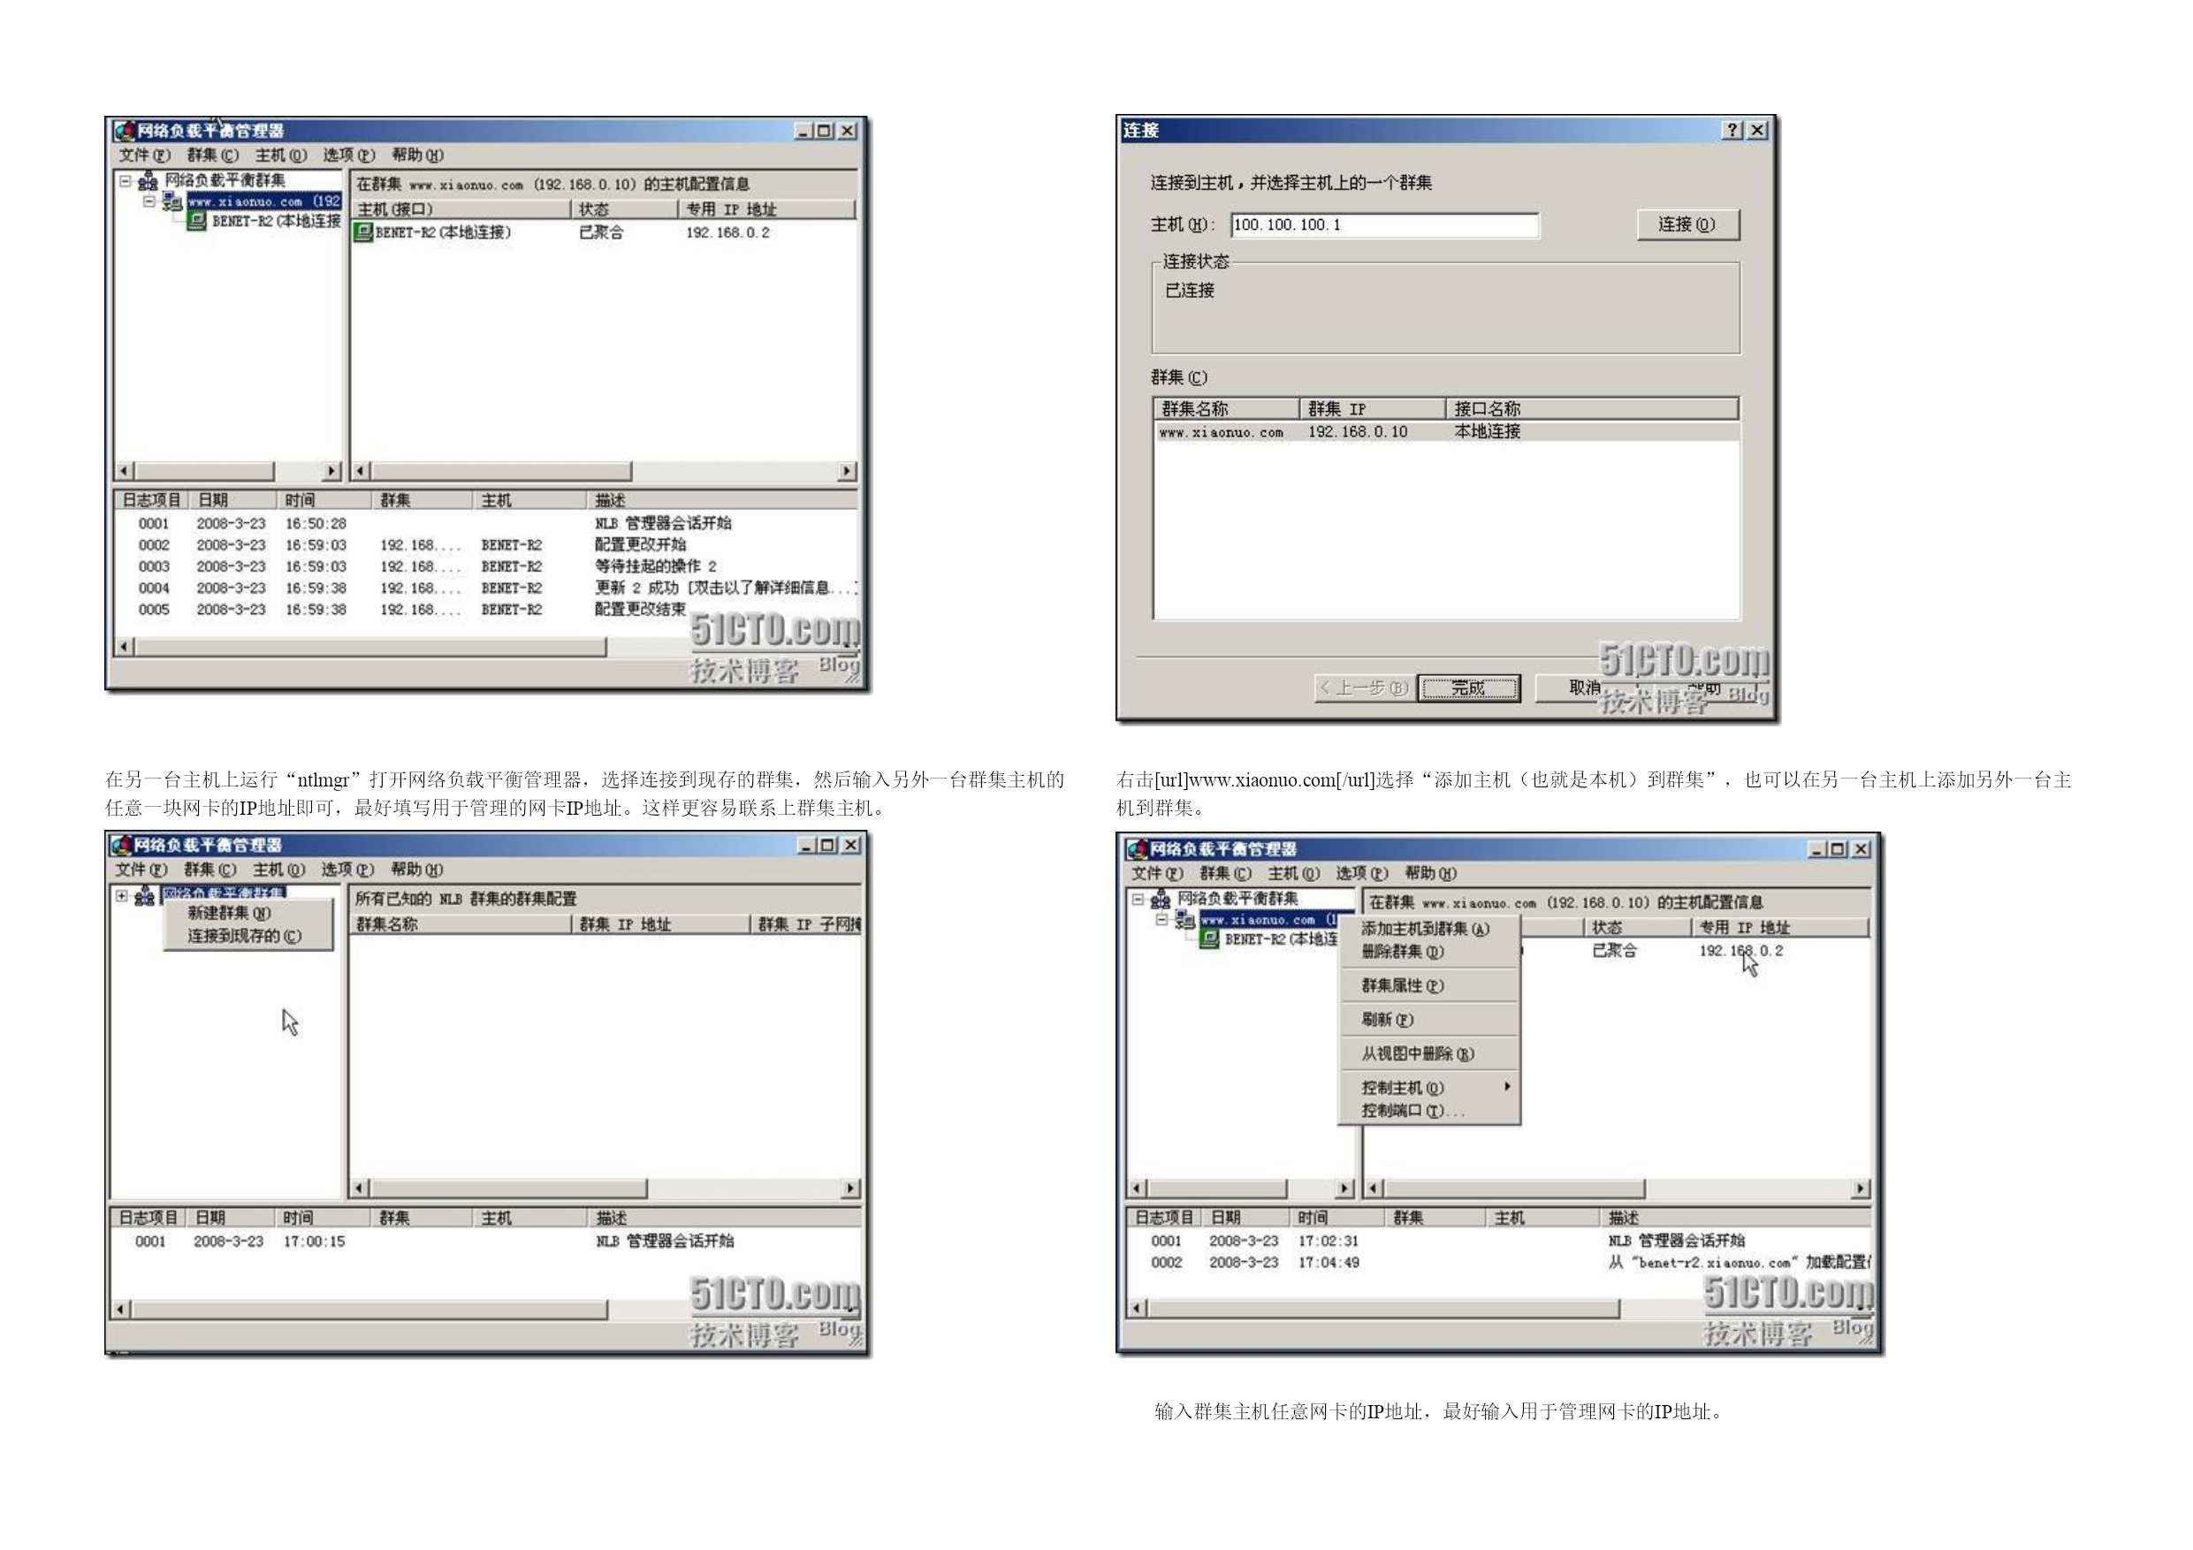
Task: Click 取消 button in connection dialog
Action: 1585,688
